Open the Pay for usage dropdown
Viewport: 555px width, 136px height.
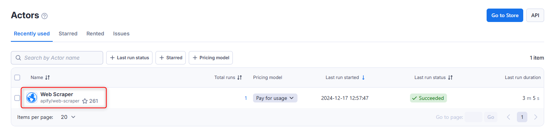point(275,98)
